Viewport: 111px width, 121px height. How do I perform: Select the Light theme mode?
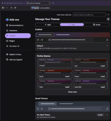[48, 25]
